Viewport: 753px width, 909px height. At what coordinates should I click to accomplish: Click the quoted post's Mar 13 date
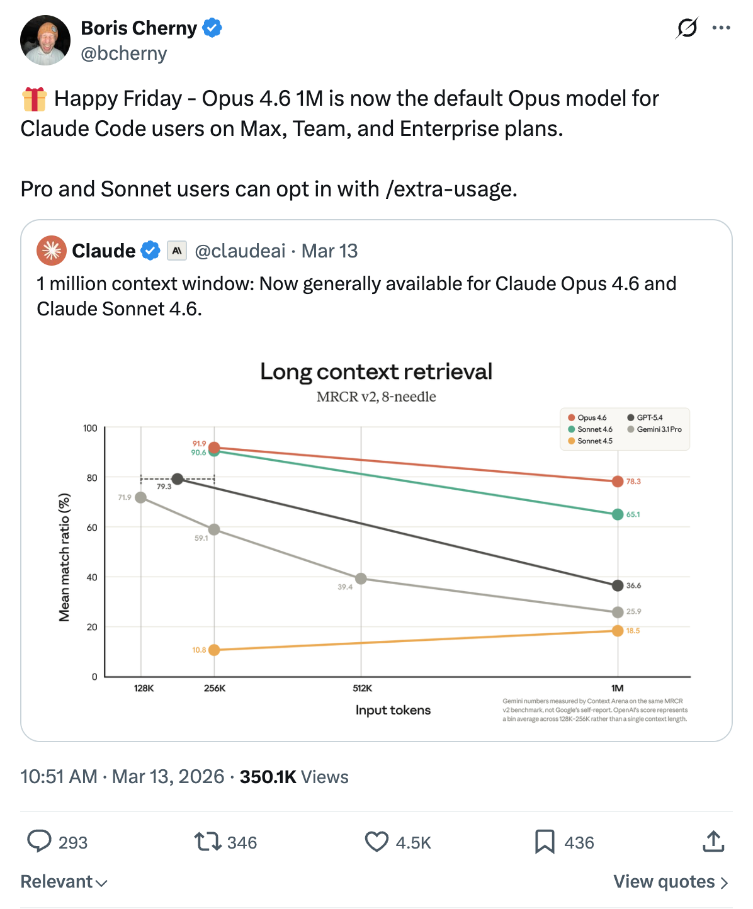329,251
